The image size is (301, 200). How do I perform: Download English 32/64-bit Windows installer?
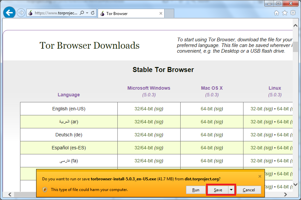tap(143, 109)
